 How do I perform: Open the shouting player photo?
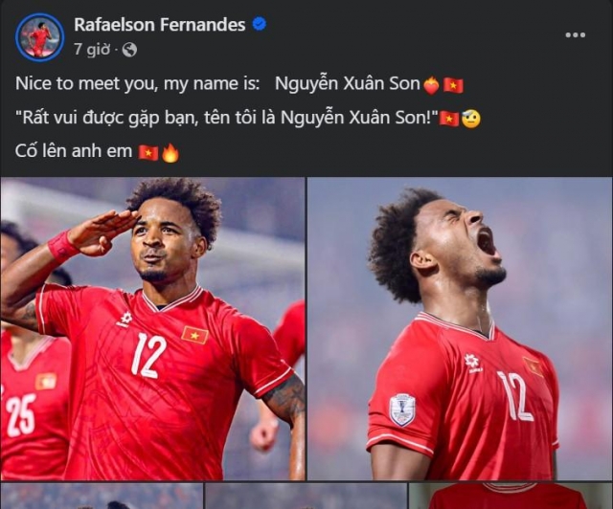pos(460,328)
